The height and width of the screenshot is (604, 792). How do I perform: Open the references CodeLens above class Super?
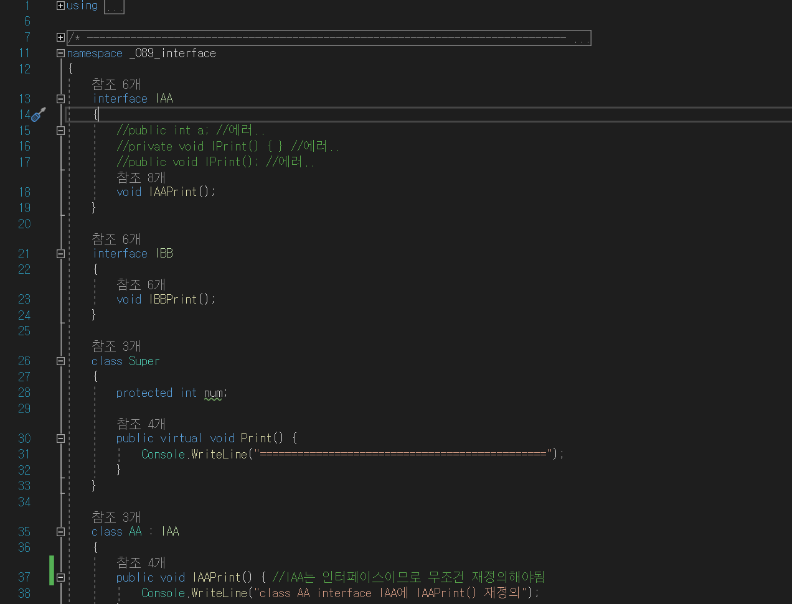[116, 346]
